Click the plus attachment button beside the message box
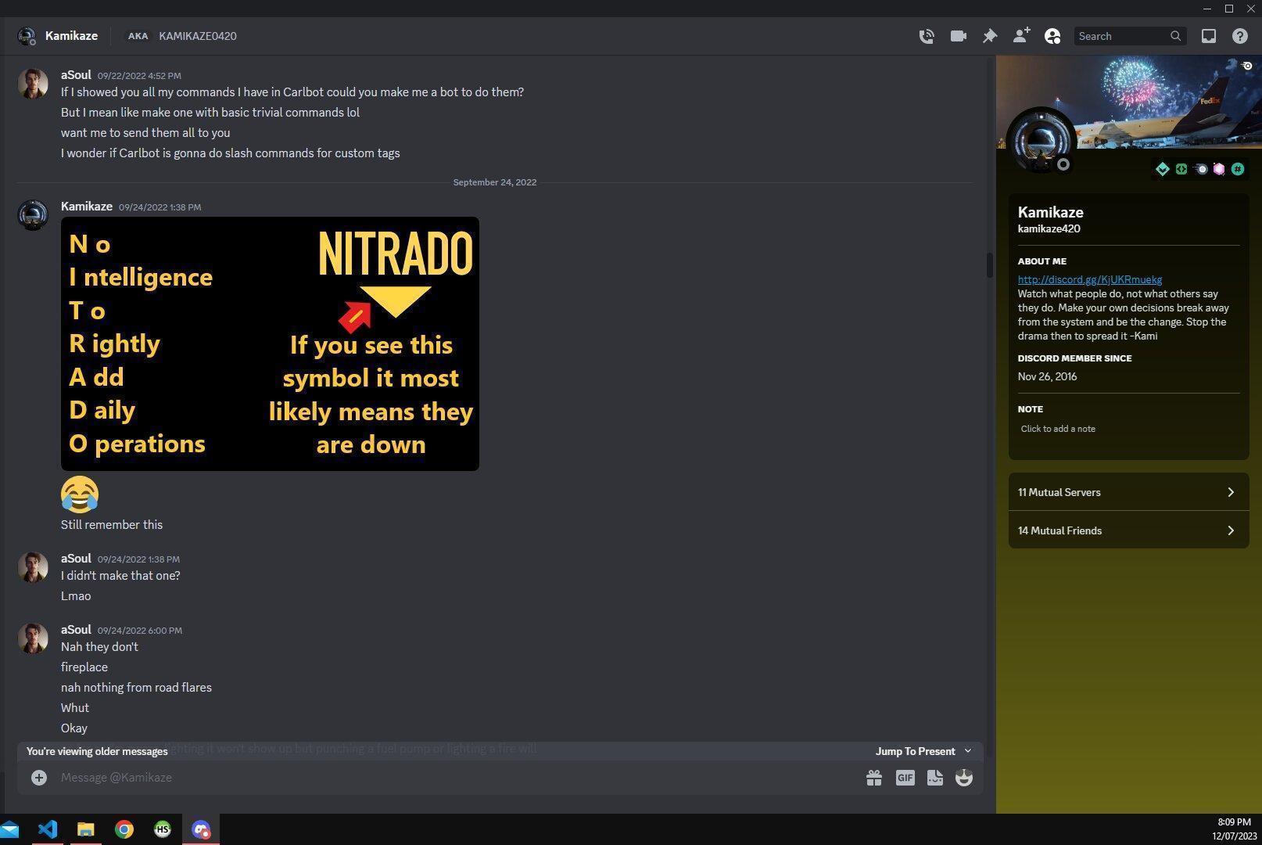This screenshot has width=1262, height=845. click(39, 777)
